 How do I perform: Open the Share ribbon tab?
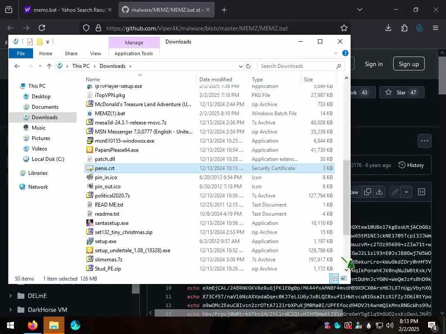click(71, 53)
